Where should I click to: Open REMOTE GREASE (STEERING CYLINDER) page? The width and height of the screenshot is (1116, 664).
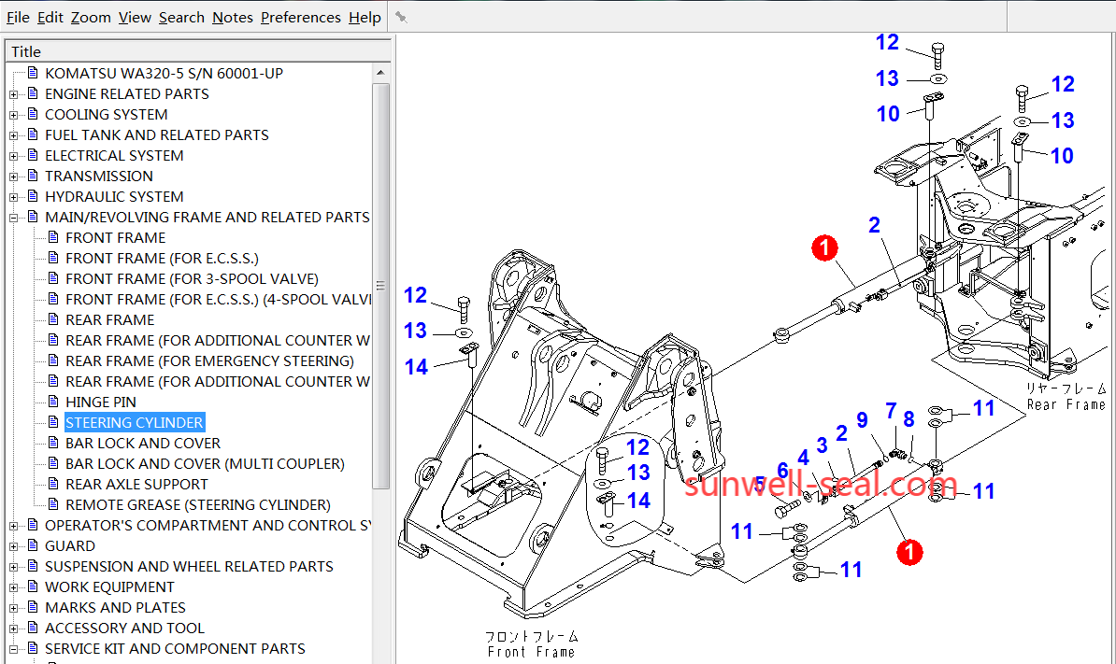197,504
